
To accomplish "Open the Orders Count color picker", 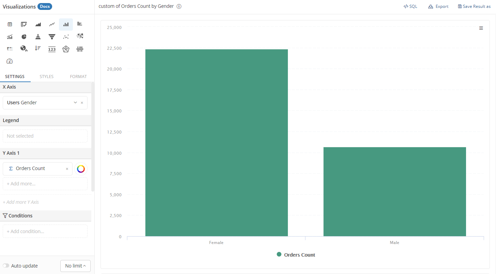I will [x=81, y=169].
